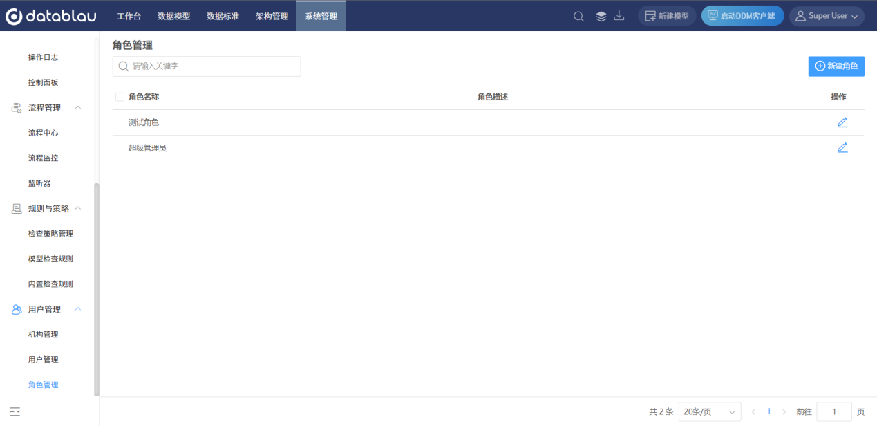Click the 规则与策略 sidebar icon
Viewport: 877px width, 426px height.
pyautogui.click(x=17, y=208)
